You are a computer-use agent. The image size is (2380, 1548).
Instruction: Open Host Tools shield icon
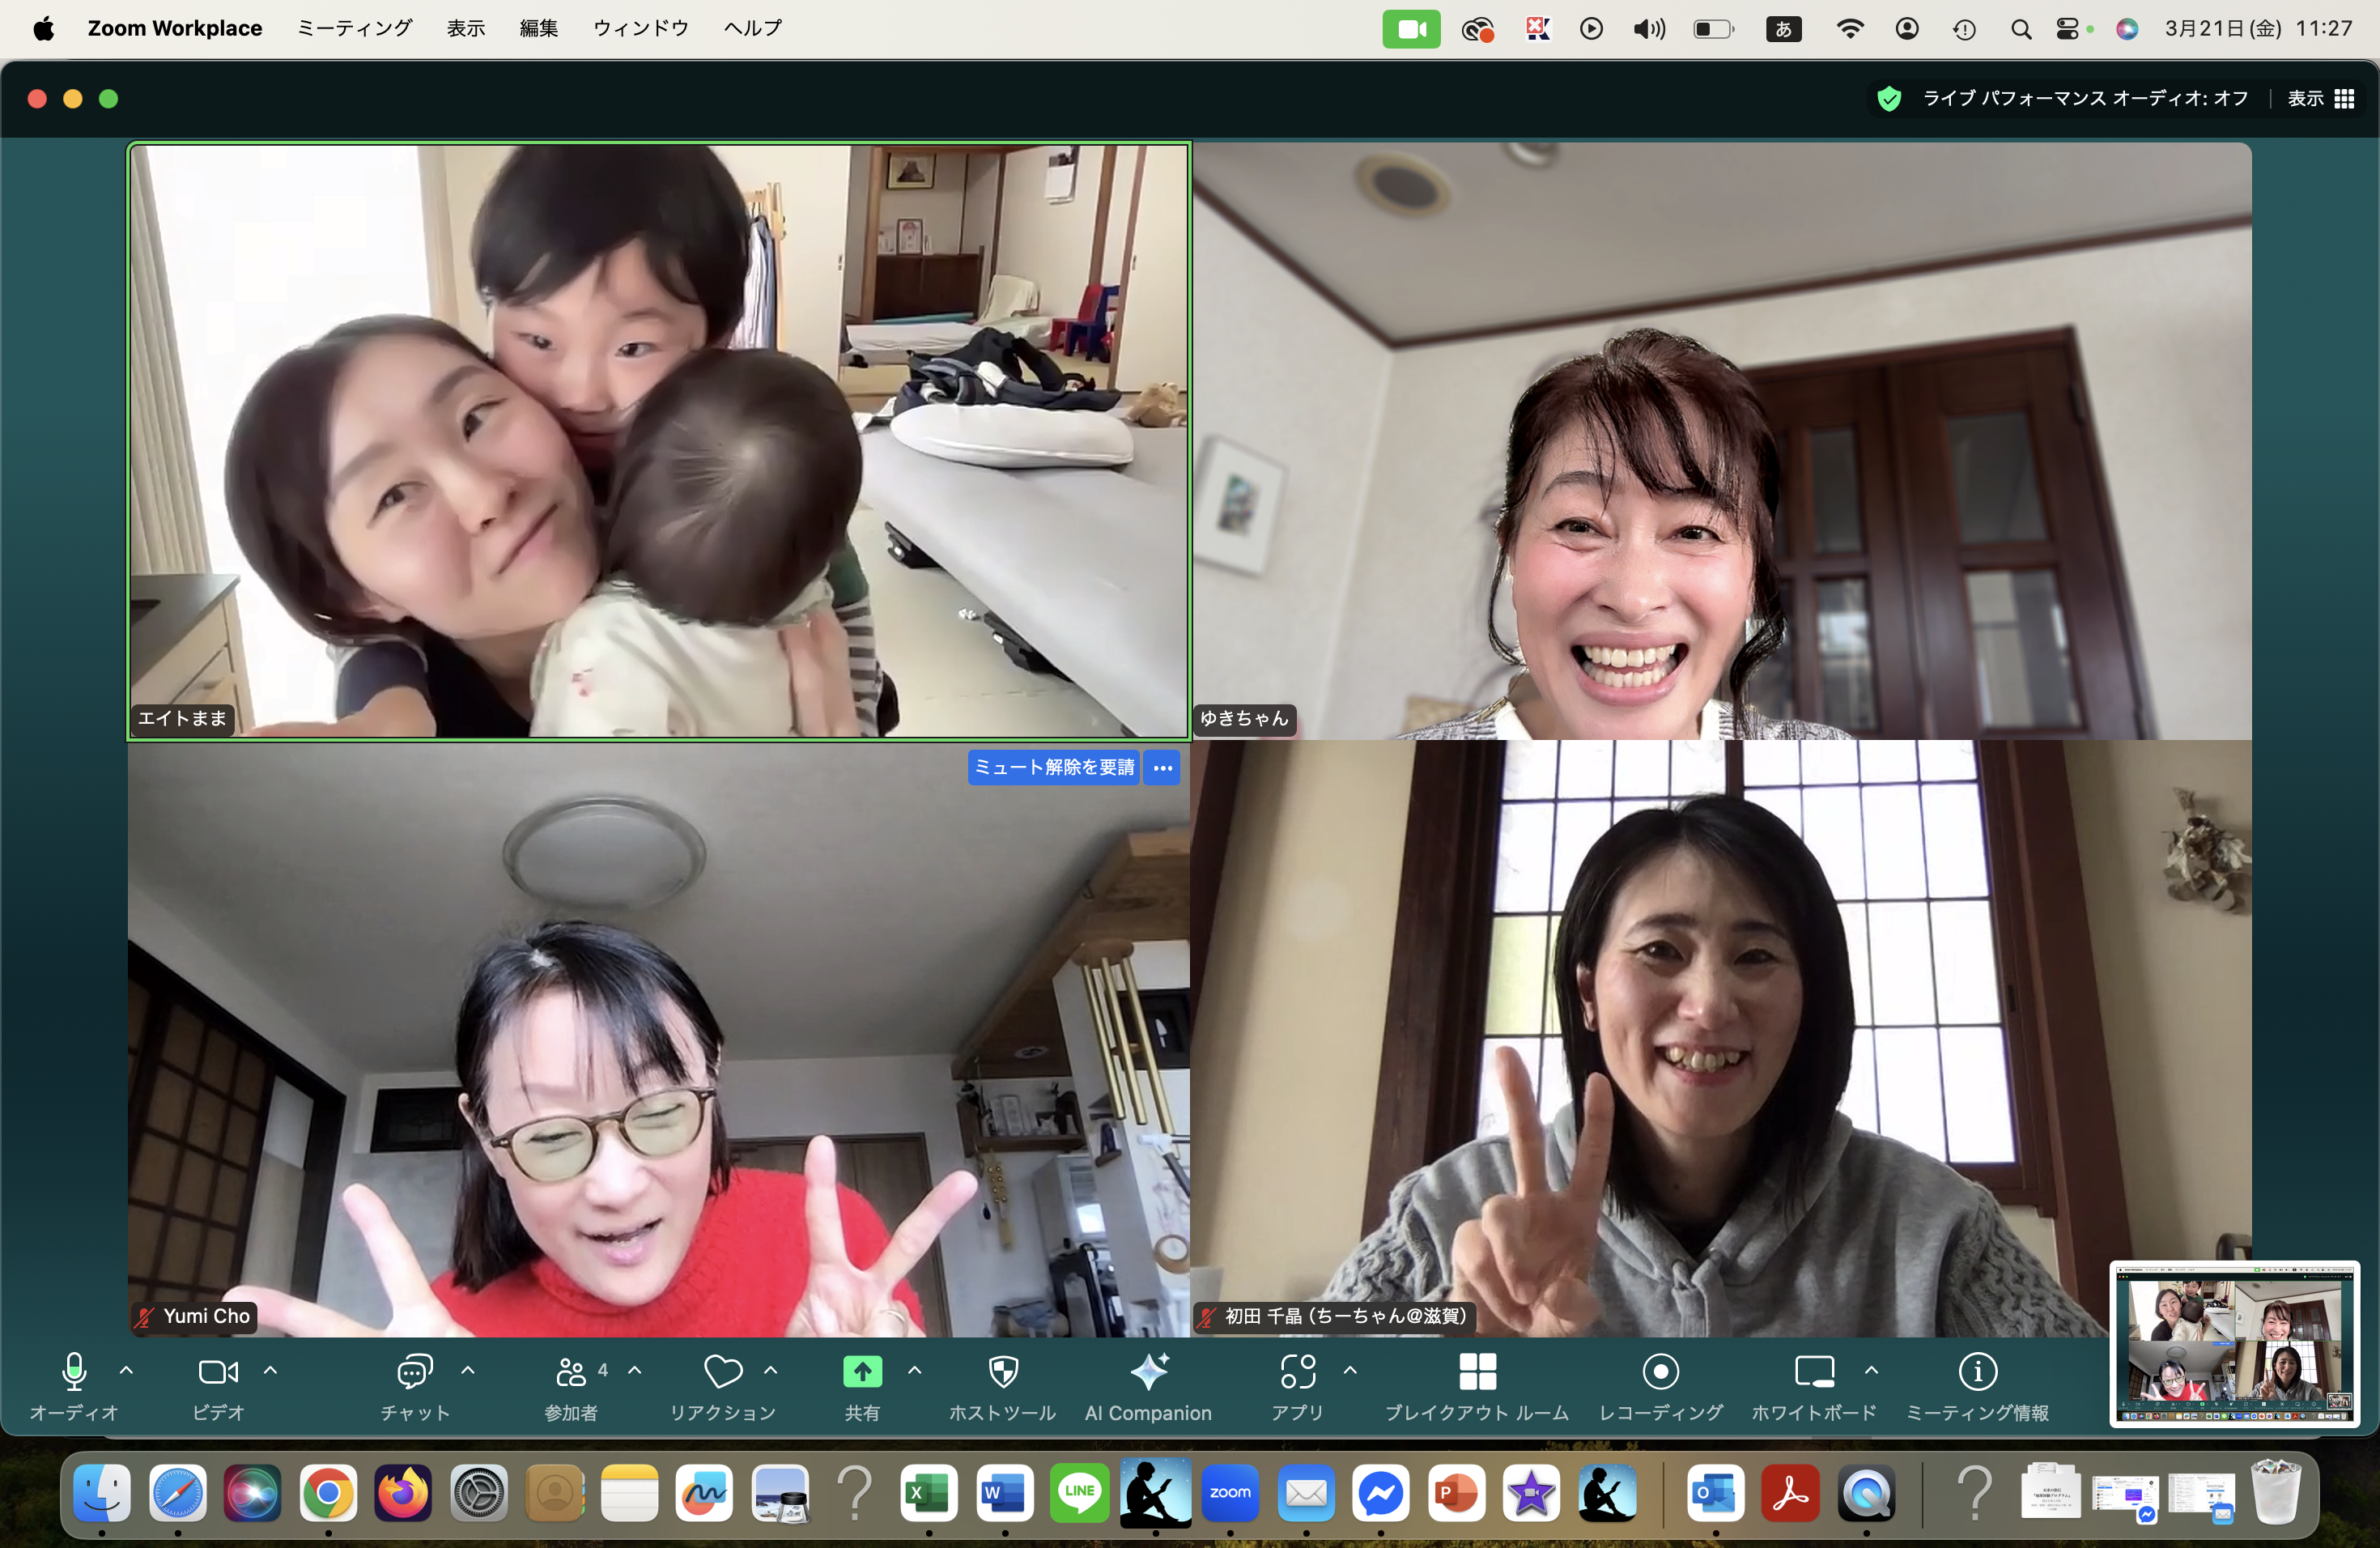[x=1002, y=1372]
